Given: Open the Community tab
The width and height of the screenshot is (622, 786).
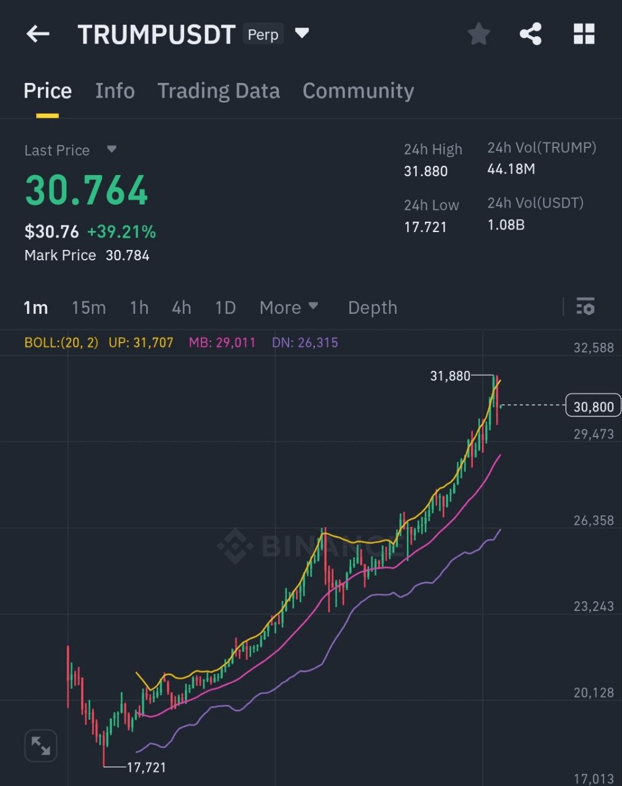Looking at the screenshot, I should (358, 91).
